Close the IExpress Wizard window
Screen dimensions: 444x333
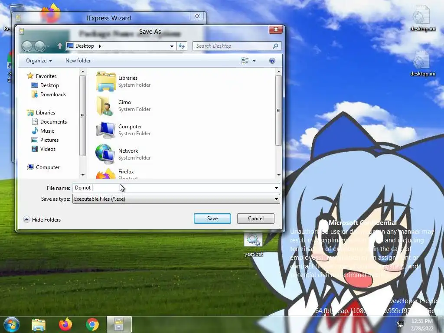(x=197, y=16)
